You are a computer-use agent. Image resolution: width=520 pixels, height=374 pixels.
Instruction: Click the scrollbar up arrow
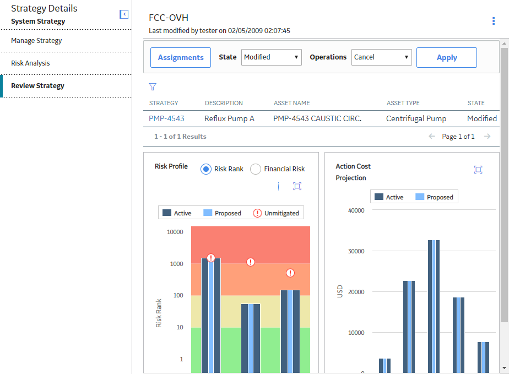(504, 44)
